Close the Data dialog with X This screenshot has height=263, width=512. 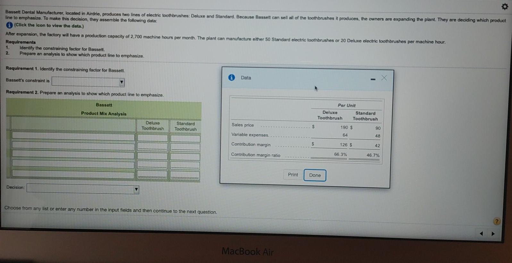(384, 78)
